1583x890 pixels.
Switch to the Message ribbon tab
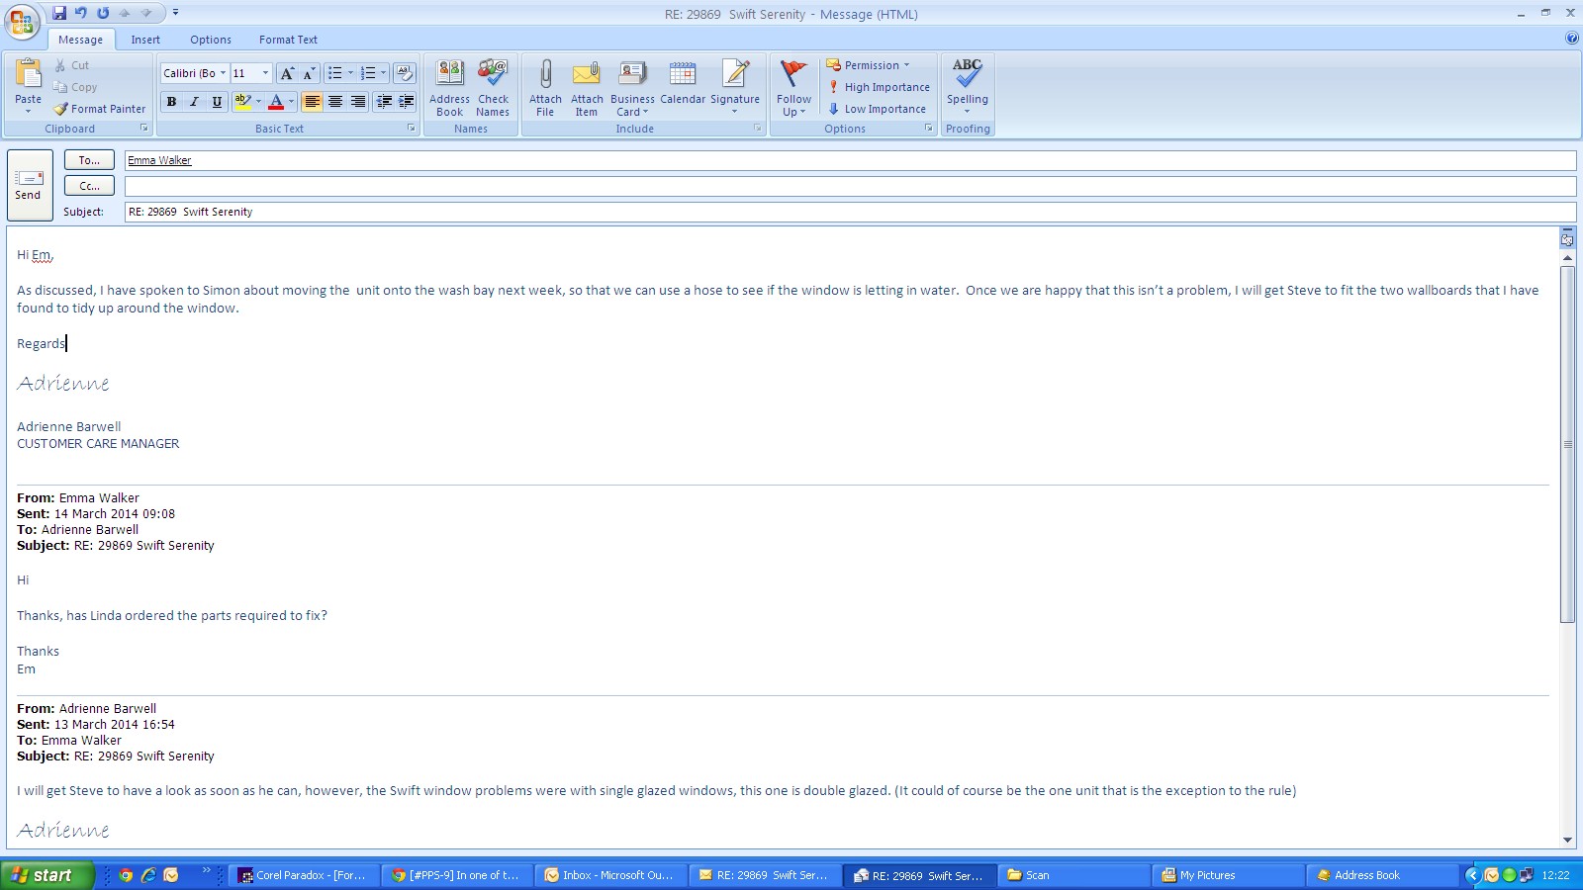click(80, 40)
